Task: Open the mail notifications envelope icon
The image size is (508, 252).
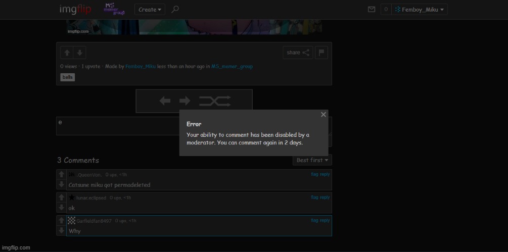Action: click(x=372, y=10)
